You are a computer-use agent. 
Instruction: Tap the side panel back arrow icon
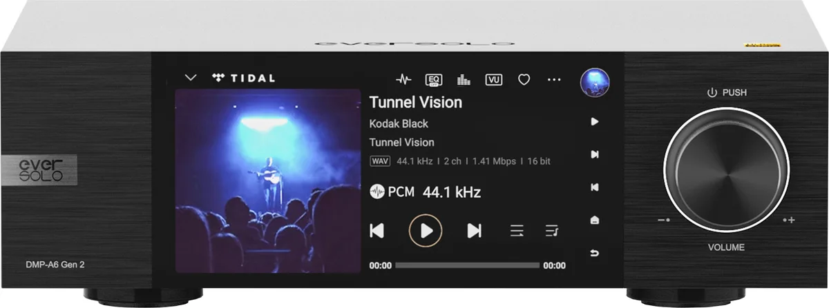click(x=595, y=254)
